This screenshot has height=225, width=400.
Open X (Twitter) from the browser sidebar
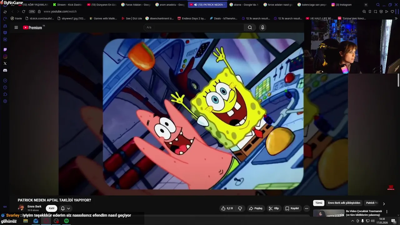5,63
